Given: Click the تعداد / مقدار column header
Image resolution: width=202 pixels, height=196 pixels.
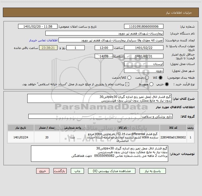Looking at the screenshot, I should coord(47,128).
